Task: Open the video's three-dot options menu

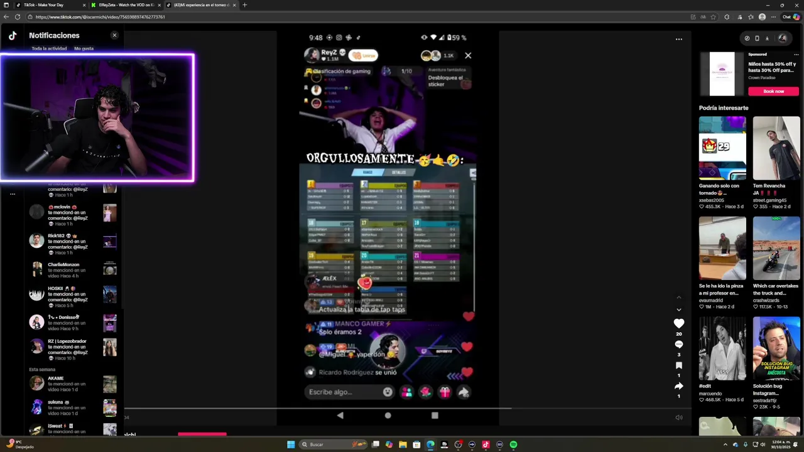Action: tap(678, 40)
